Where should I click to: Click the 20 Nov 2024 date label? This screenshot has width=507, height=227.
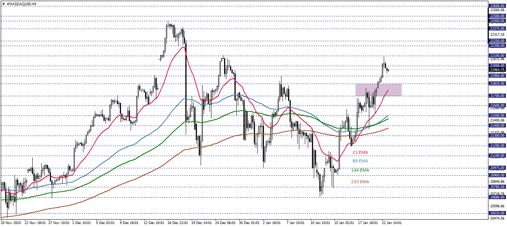(x=12, y=223)
